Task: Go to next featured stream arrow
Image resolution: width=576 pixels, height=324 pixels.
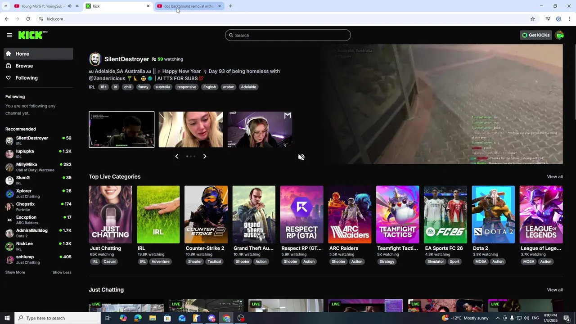Action: coord(205,156)
